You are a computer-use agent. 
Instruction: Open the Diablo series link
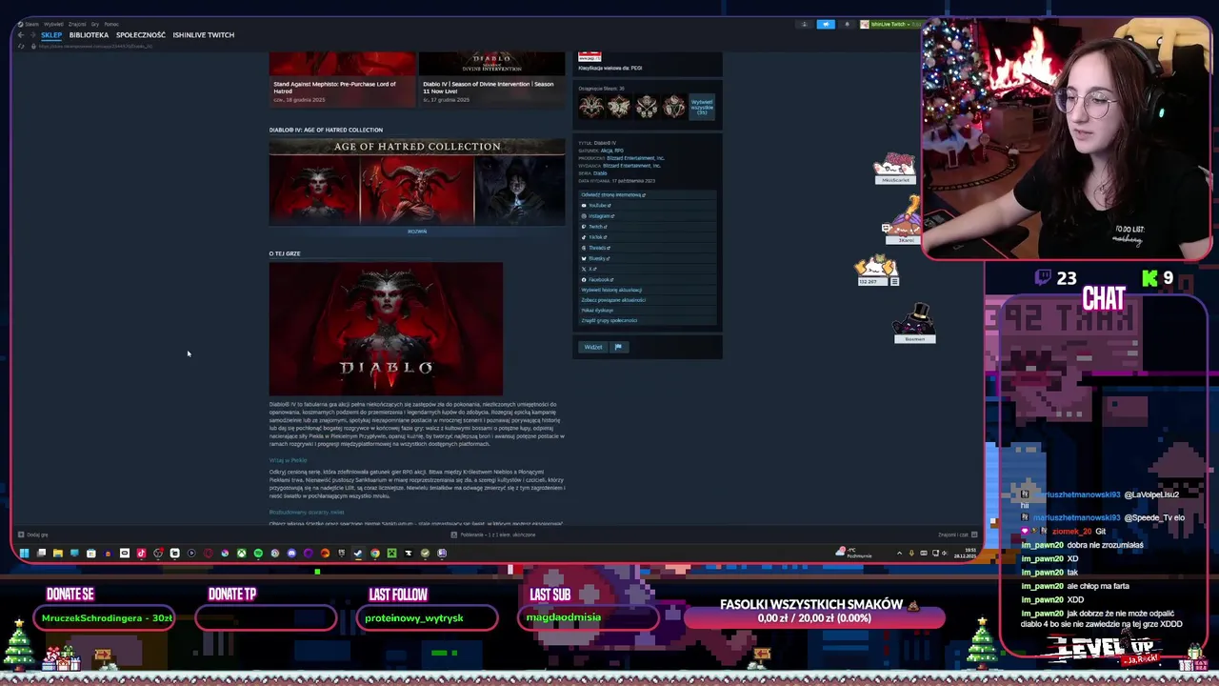(600, 173)
